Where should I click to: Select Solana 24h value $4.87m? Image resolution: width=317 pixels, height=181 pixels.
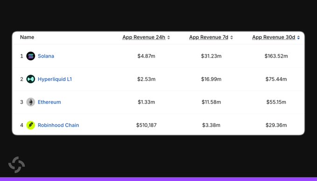point(146,56)
